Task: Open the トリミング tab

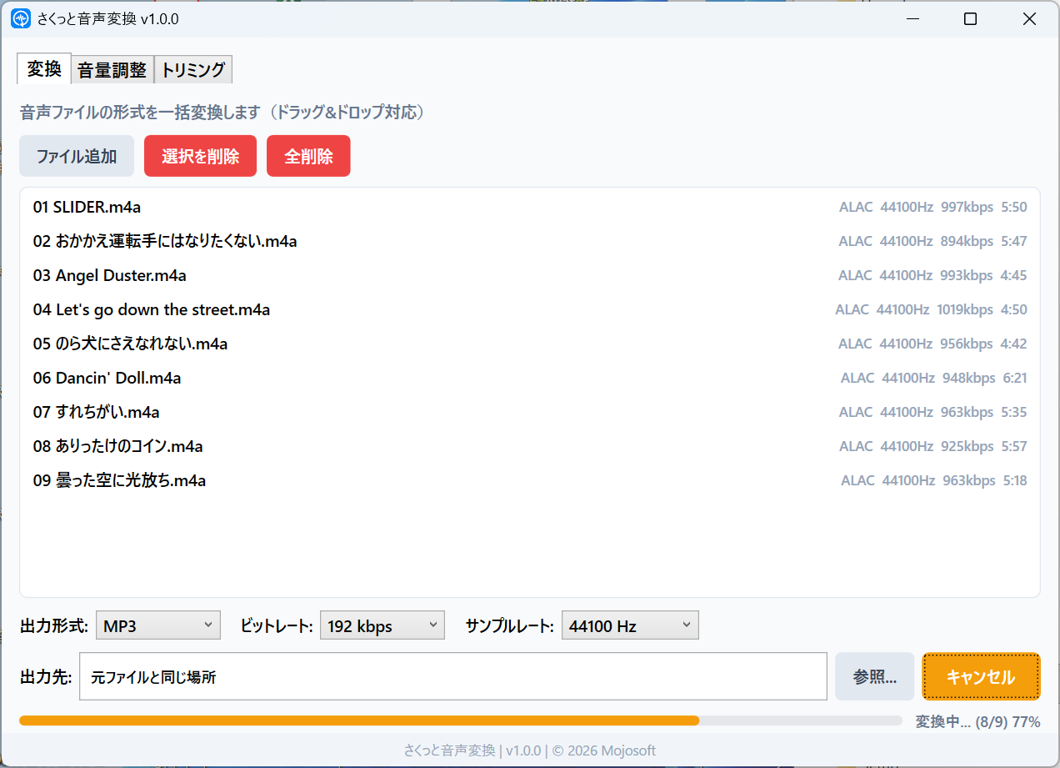Action: coord(193,70)
